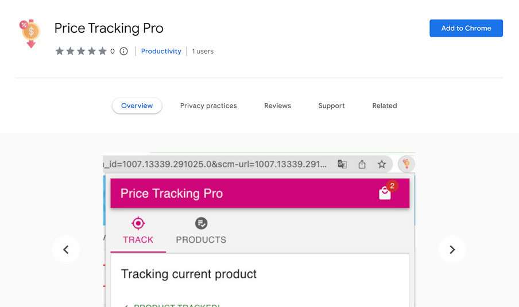The image size is (519, 307).
Task: Click the rating info icon
Action: [x=123, y=52]
